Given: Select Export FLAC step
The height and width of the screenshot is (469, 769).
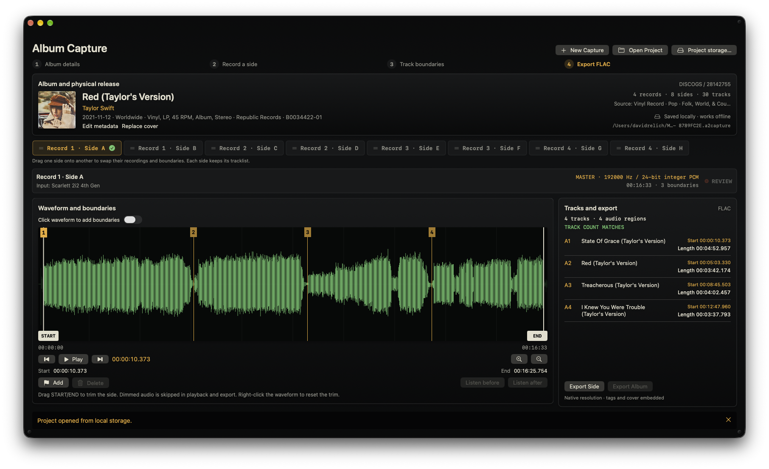Looking at the screenshot, I should click(x=588, y=64).
